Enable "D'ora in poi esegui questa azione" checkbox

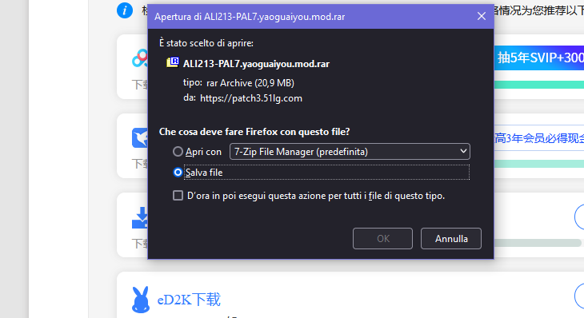pyautogui.click(x=178, y=196)
